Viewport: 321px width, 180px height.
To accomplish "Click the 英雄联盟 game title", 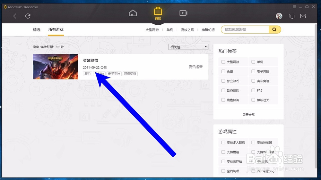I will 91,61.
